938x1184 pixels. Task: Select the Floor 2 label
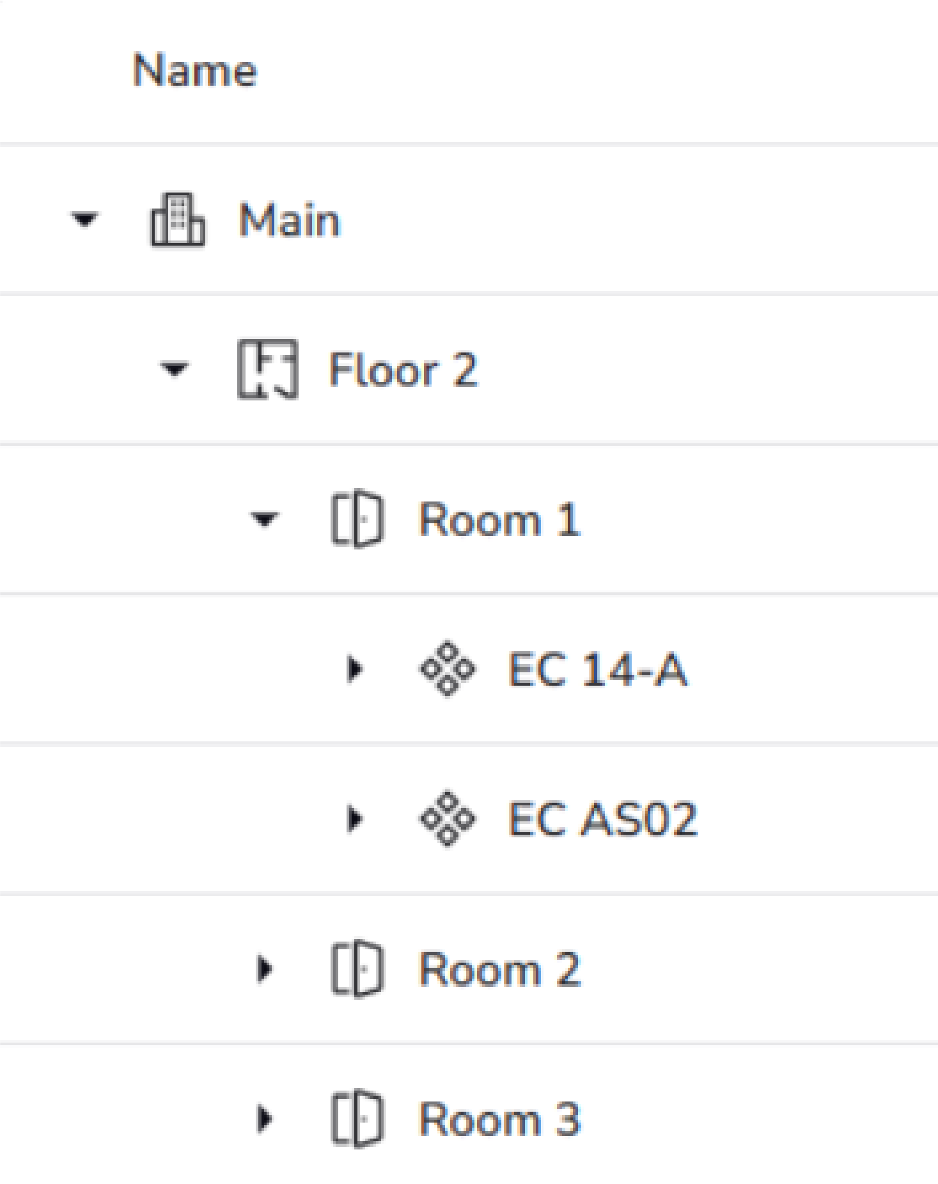click(403, 370)
